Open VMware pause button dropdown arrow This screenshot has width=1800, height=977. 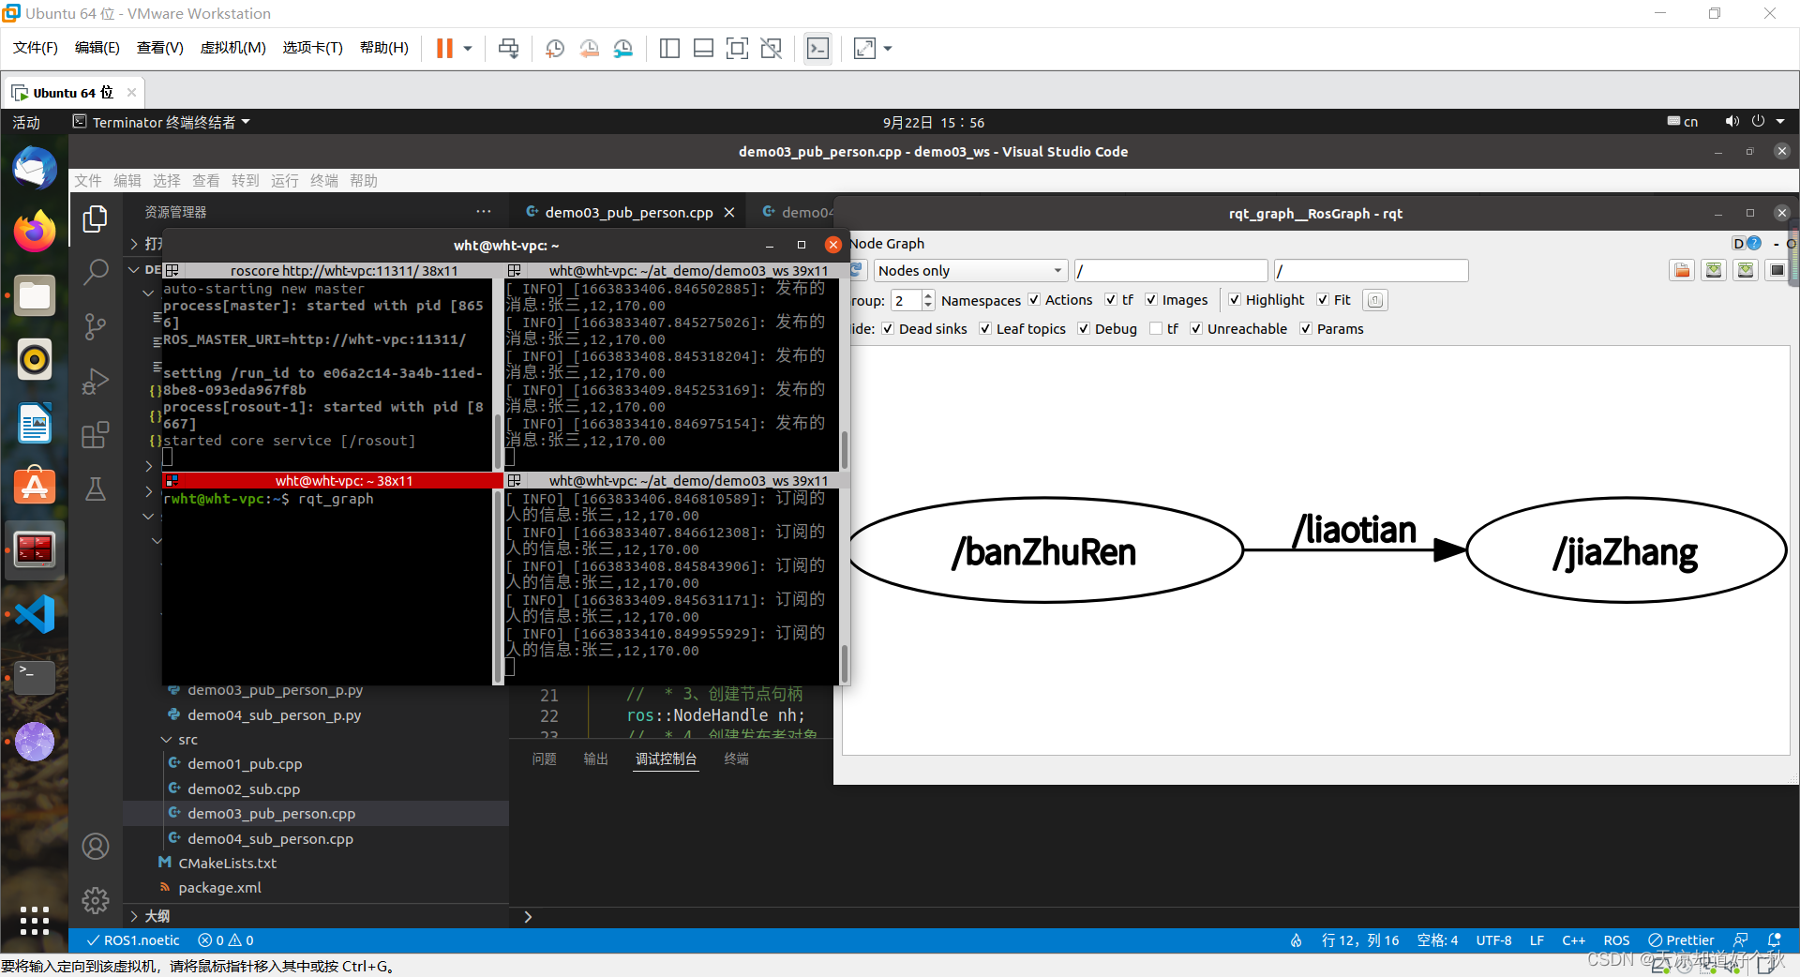[x=467, y=48]
